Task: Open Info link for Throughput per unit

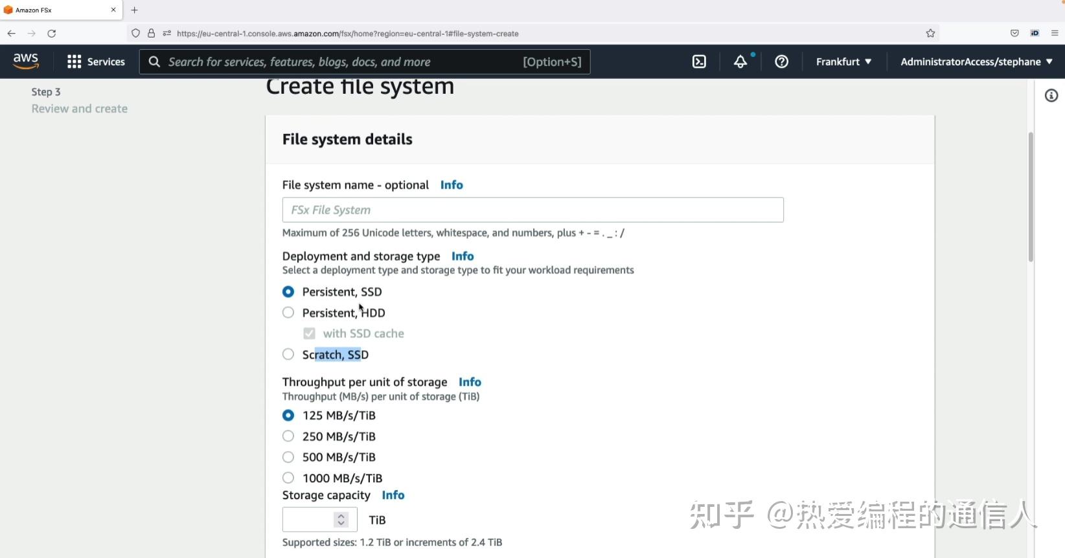Action: point(470,382)
